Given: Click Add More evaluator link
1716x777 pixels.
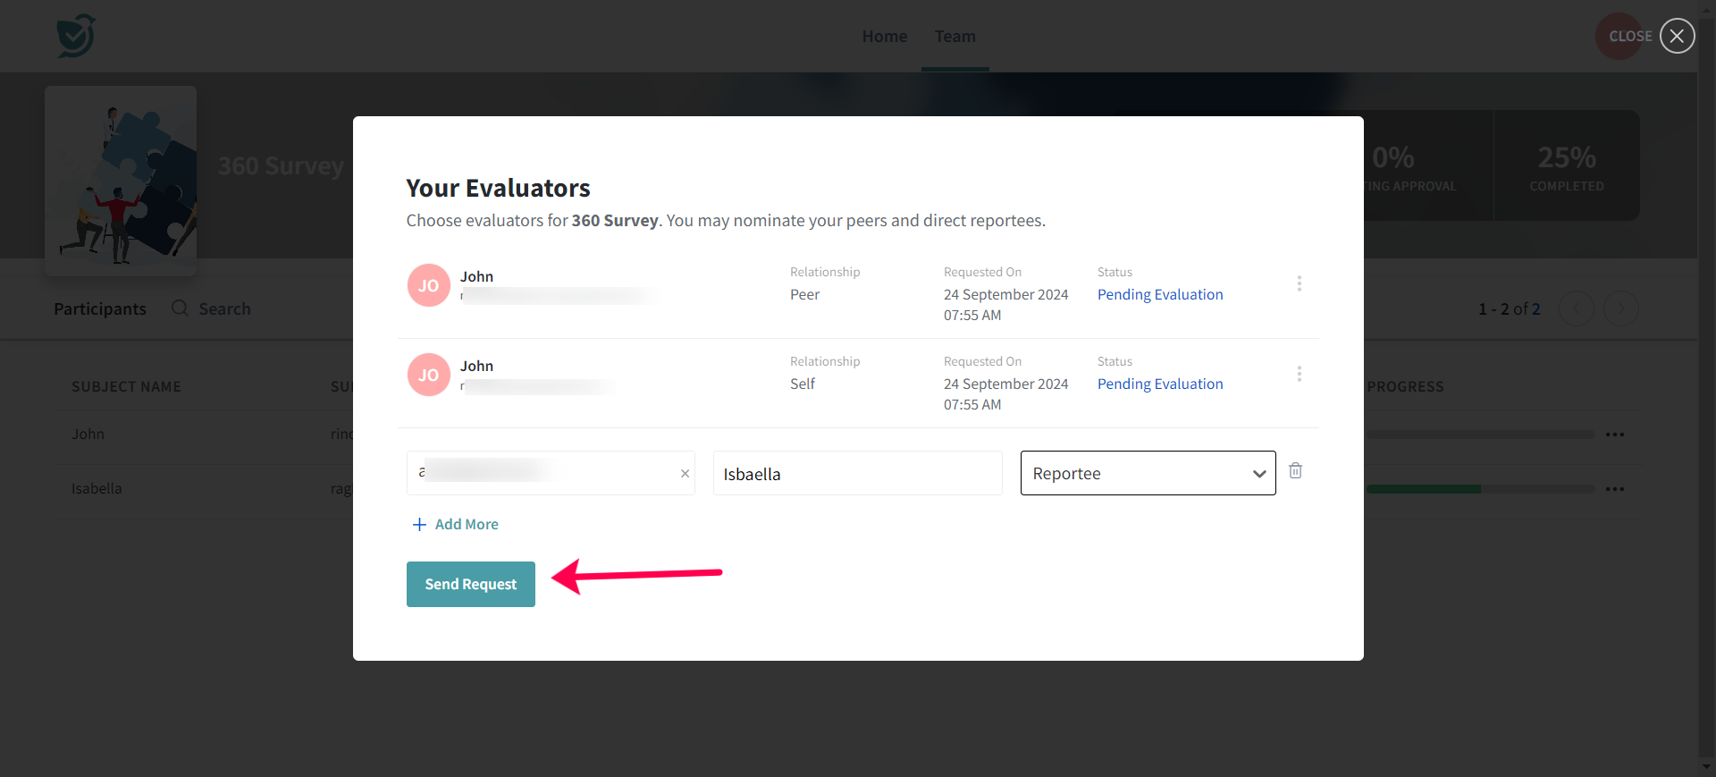Looking at the screenshot, I should [456, 524].
